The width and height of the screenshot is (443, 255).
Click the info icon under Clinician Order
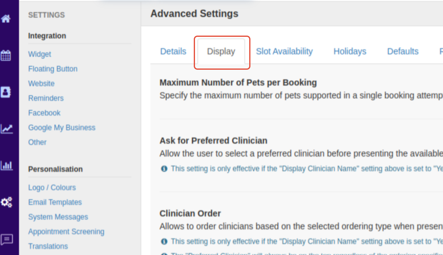click(x=164, y=241)
